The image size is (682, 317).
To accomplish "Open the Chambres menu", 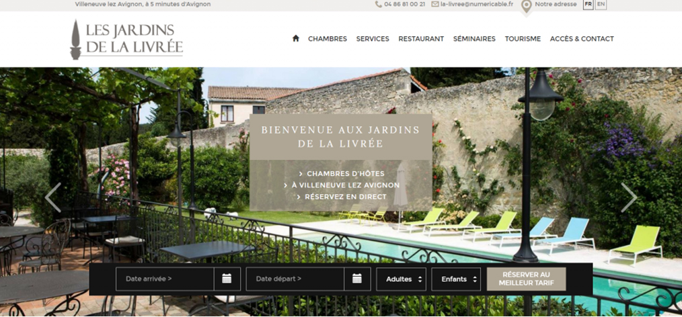I will (328, 39).
